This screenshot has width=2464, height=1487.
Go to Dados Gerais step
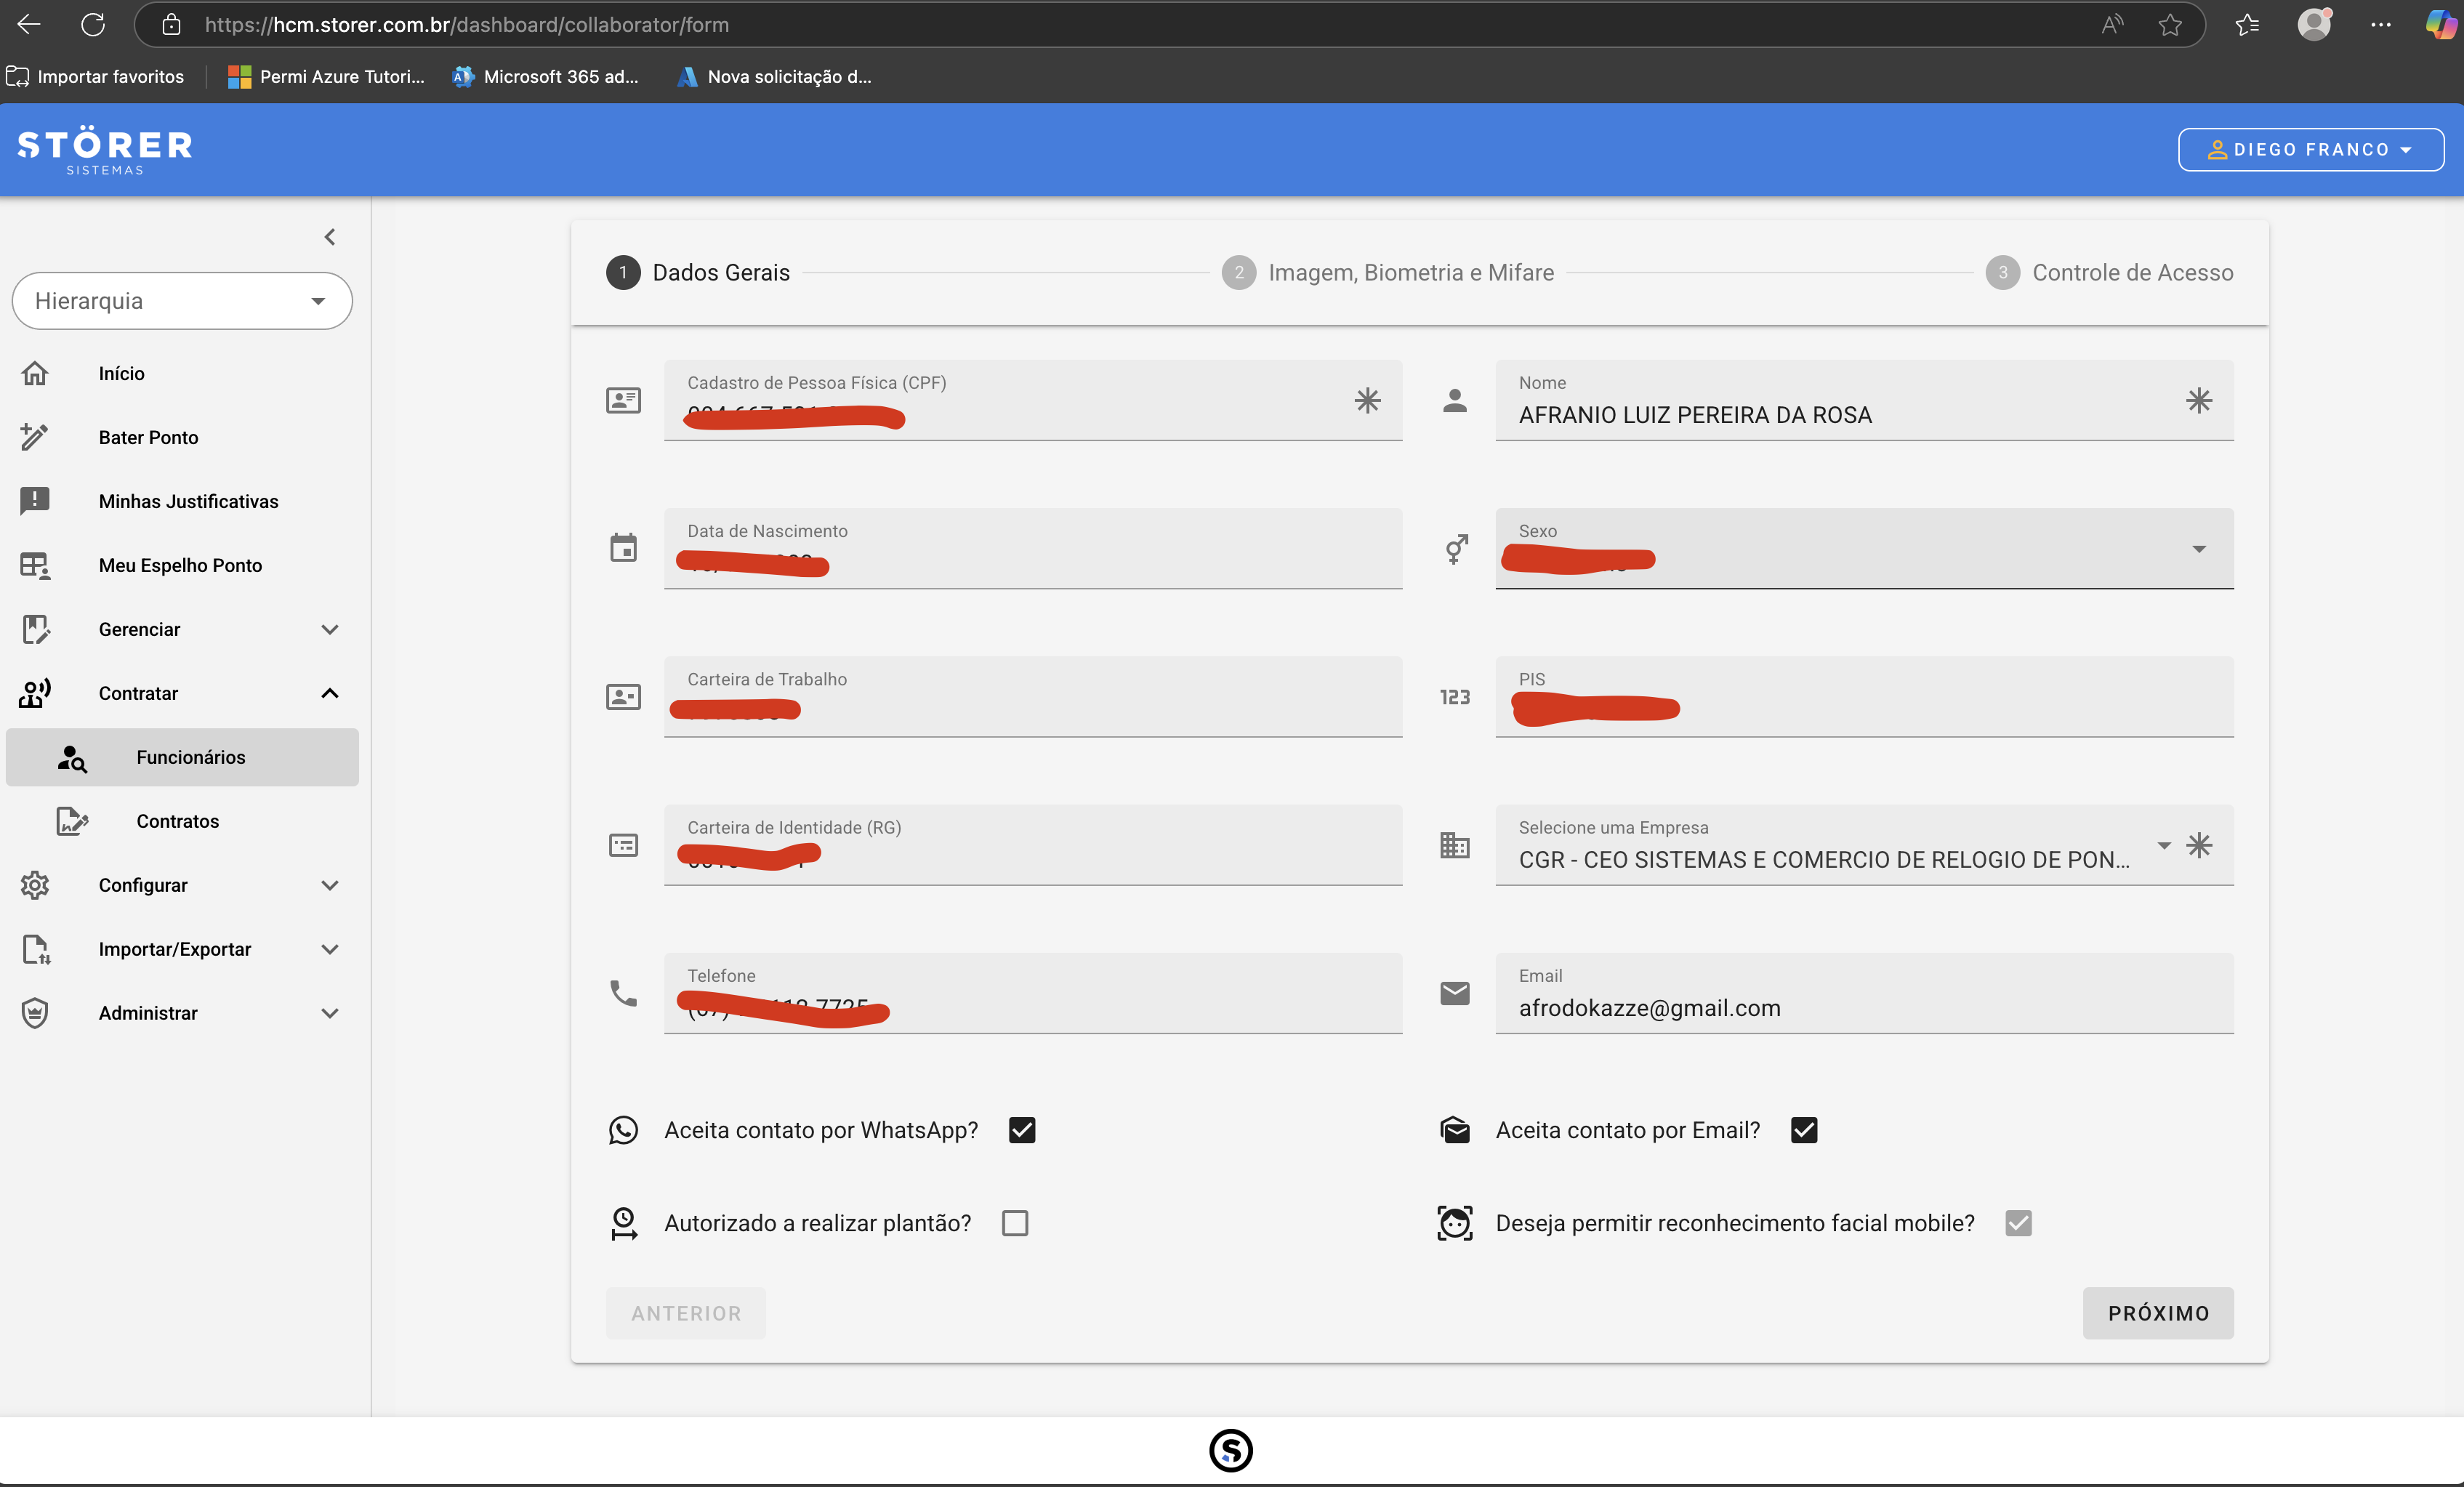click(x=698, y=273)
